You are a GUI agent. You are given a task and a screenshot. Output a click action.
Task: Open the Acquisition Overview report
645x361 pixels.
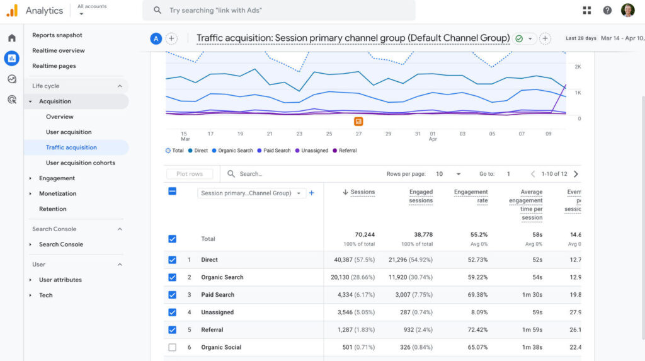pyautogui.click(x=60, y=117)
